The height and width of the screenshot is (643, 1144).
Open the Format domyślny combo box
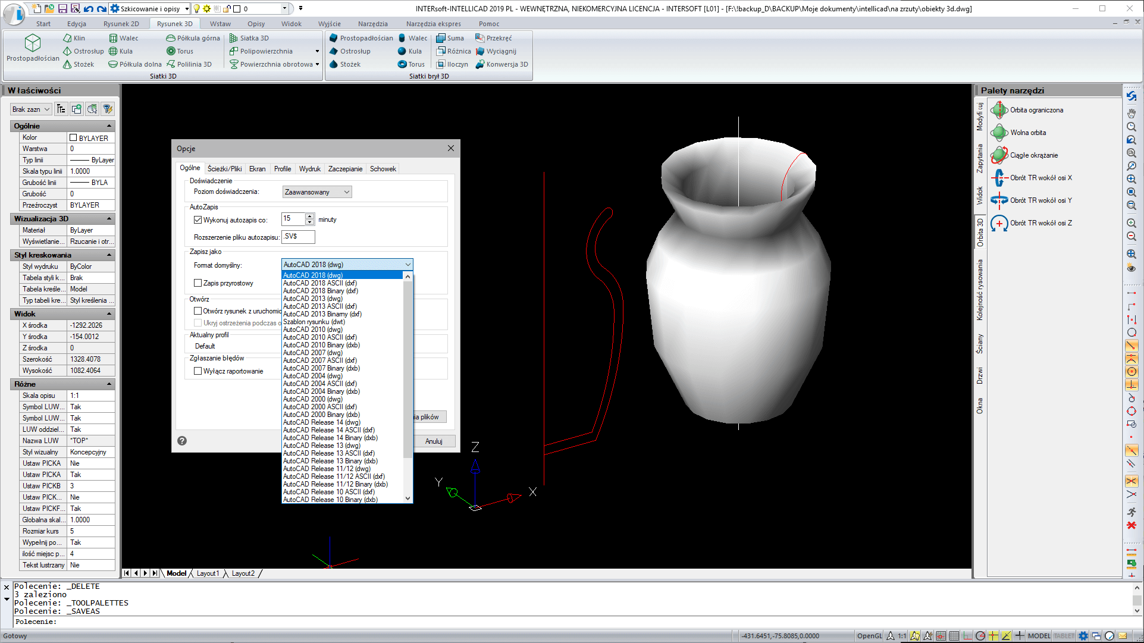pyautogui.click(x=347, y=265)
